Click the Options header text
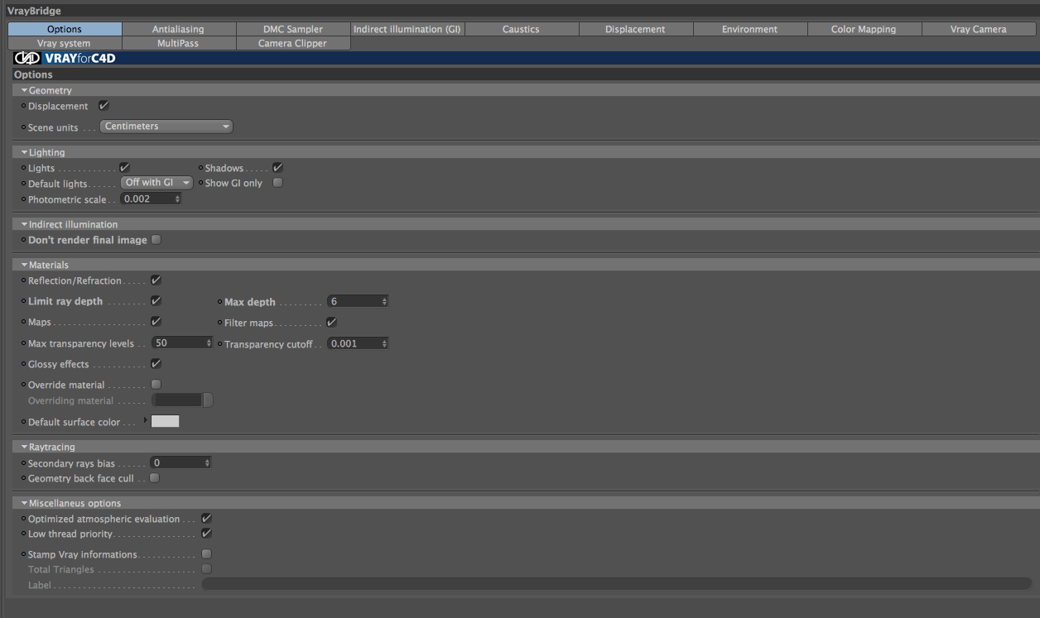This screenshot has width=1040, height=618. (33, 74)
